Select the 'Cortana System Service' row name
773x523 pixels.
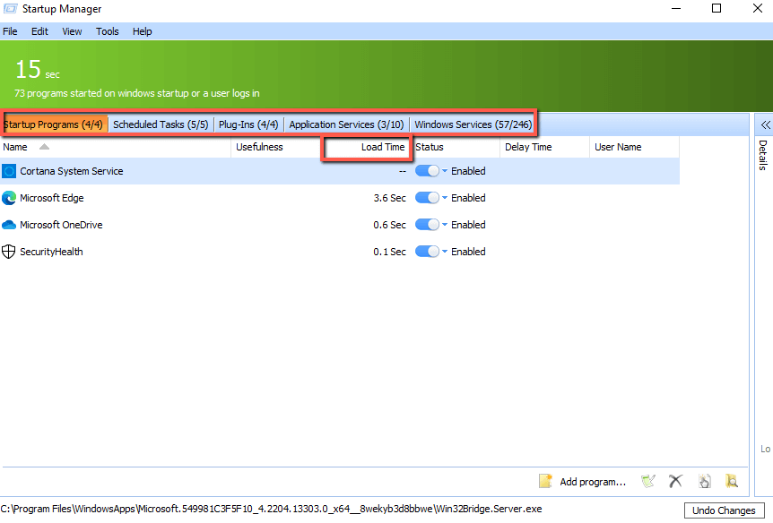[x=72, y=171]
